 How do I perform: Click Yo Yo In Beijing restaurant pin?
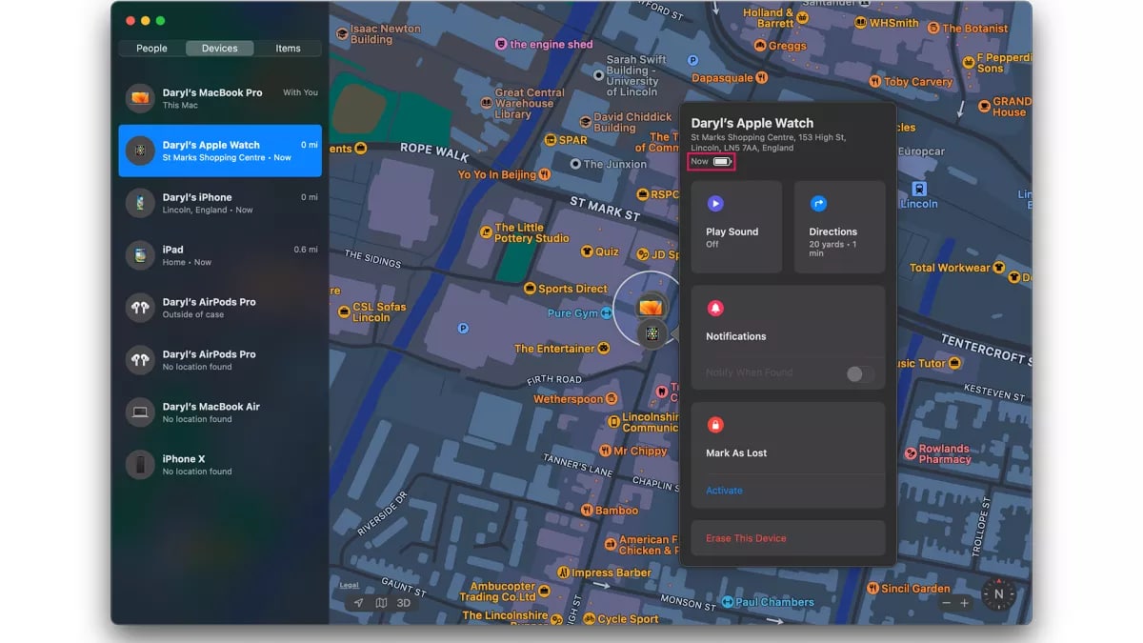pos(544,174)
